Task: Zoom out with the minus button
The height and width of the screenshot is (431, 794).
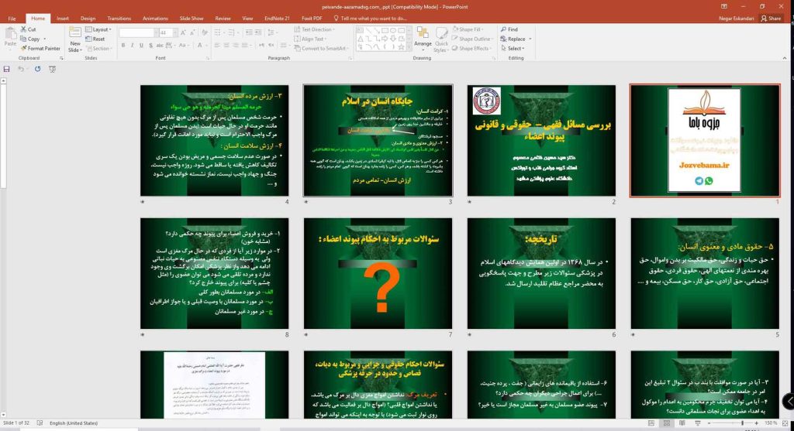Action: click(x=709, y=423)
